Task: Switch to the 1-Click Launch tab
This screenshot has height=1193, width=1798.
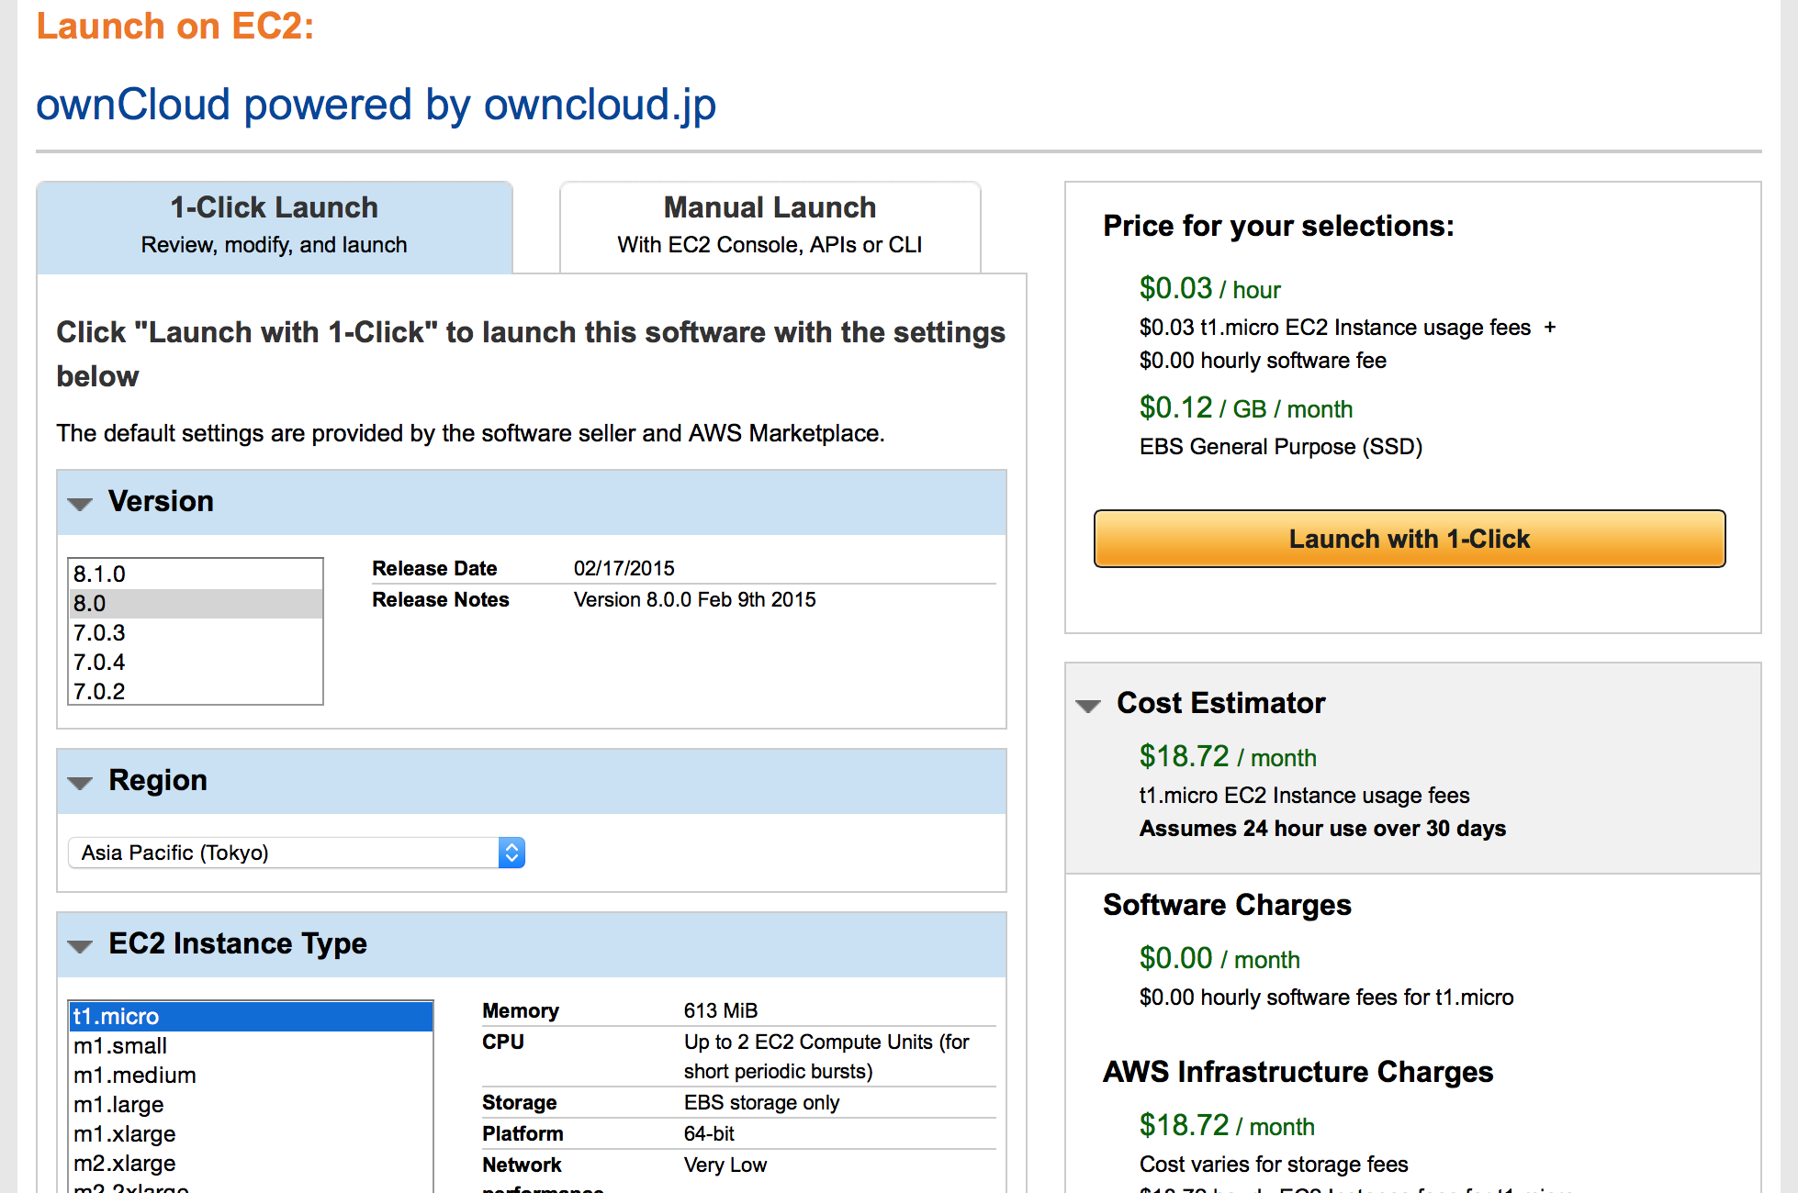Action: click(273, 225)
